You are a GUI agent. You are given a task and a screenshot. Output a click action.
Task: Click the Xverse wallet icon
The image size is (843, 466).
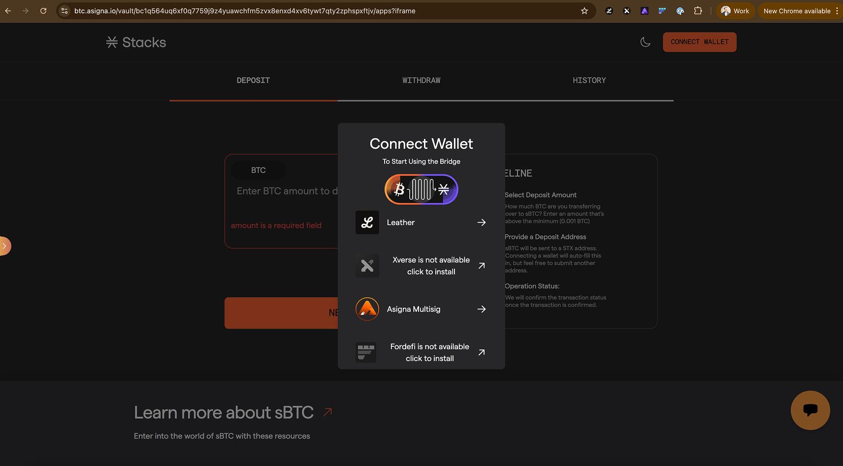[x=367, y=266]
